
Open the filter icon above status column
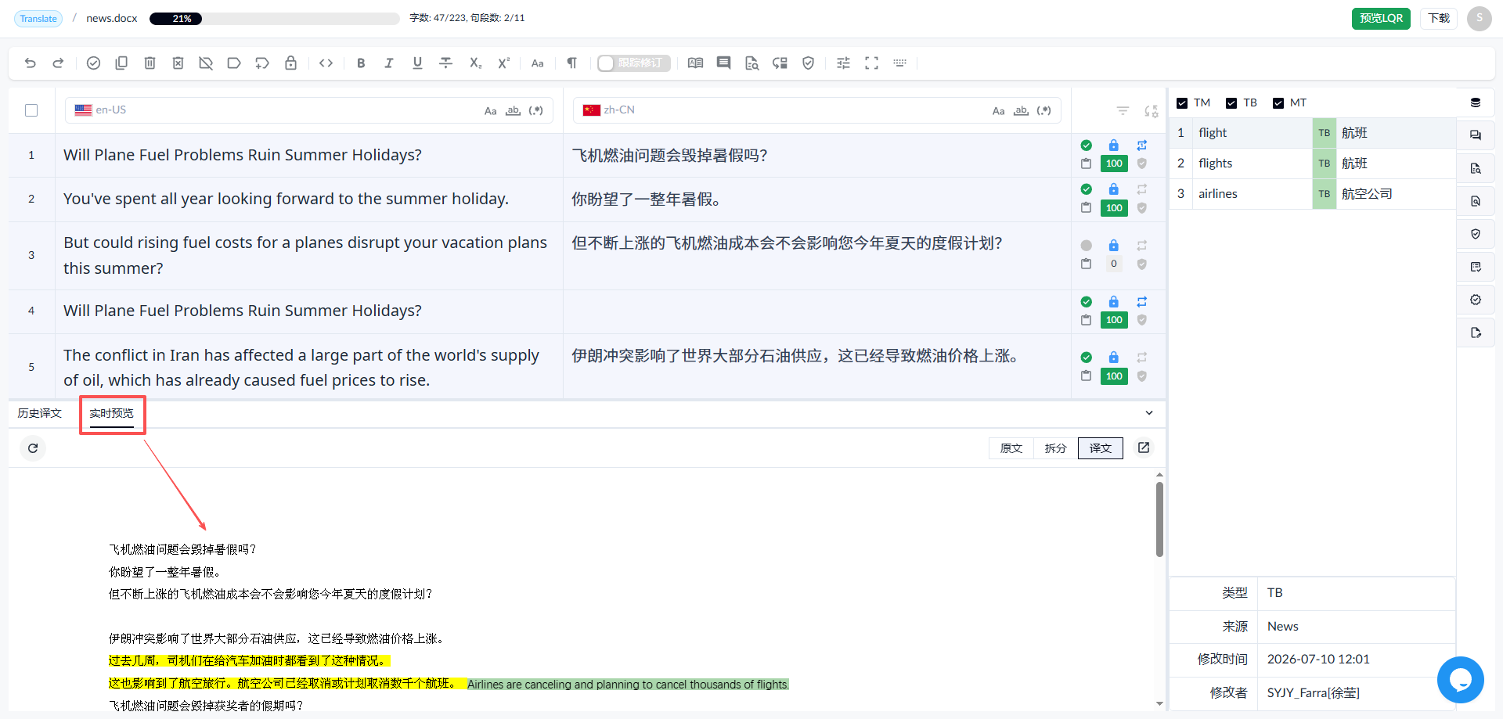(x=1123, y=110)
